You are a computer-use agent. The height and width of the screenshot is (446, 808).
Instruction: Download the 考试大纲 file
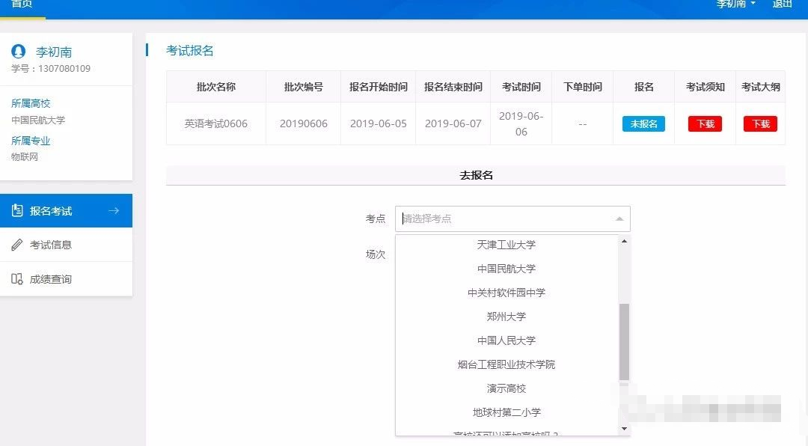point(760,124)
